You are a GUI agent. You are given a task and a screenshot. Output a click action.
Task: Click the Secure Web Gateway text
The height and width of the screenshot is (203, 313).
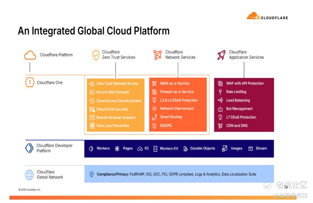[x=113, y=92]
